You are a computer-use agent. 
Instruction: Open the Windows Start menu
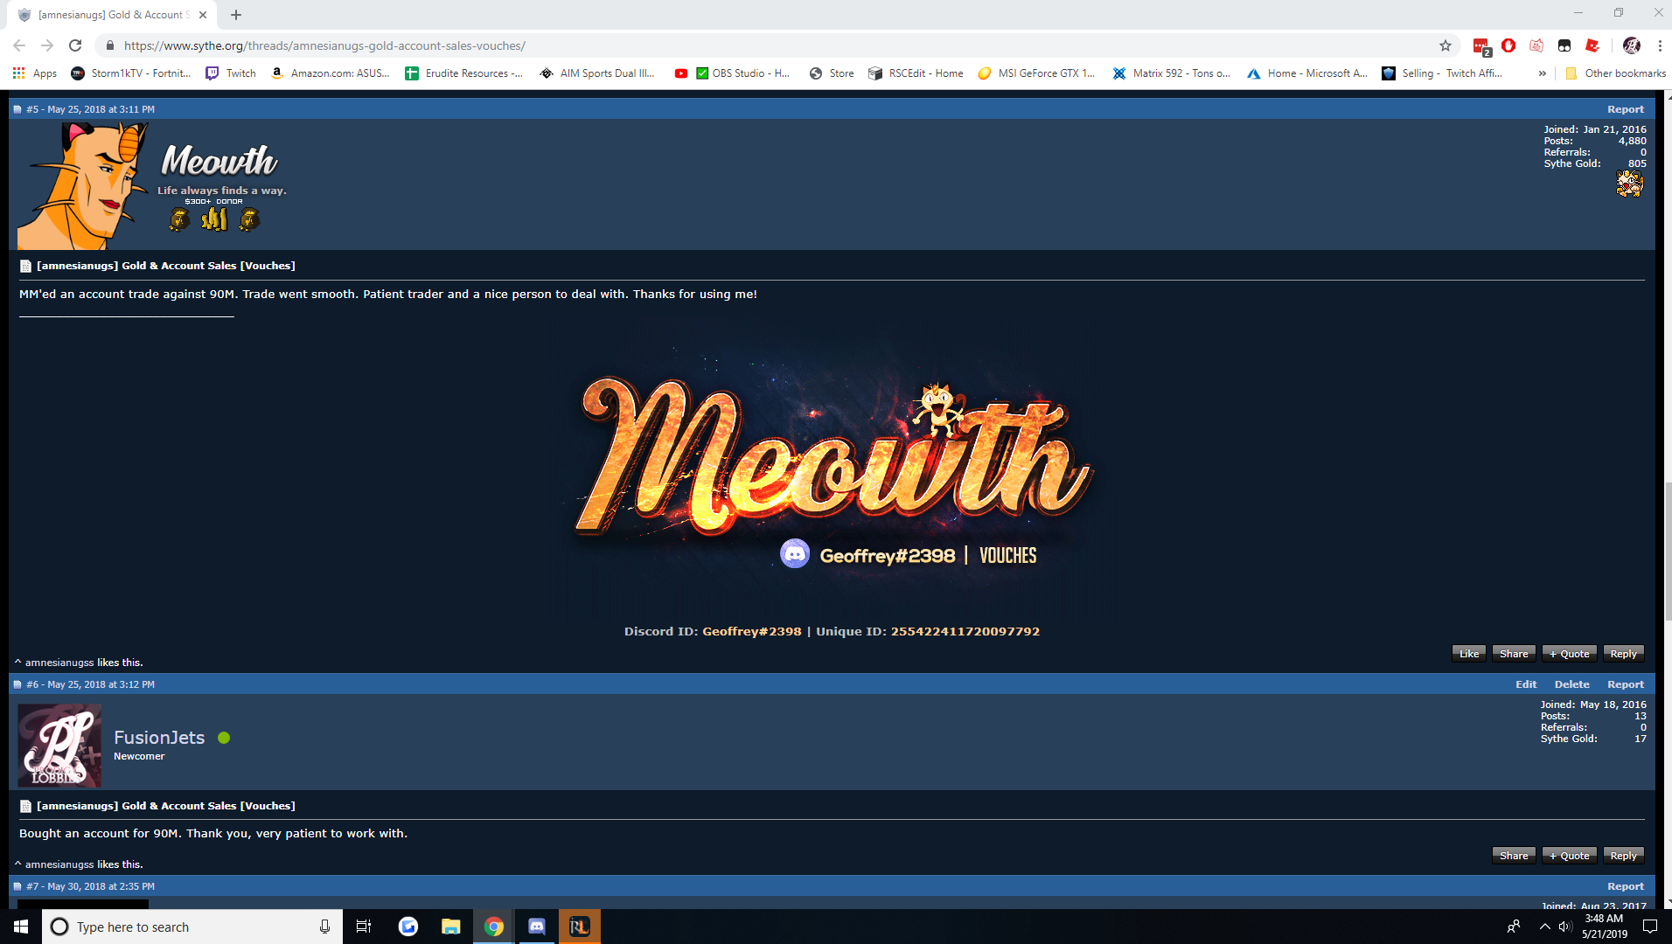click(x=21, y=927)
